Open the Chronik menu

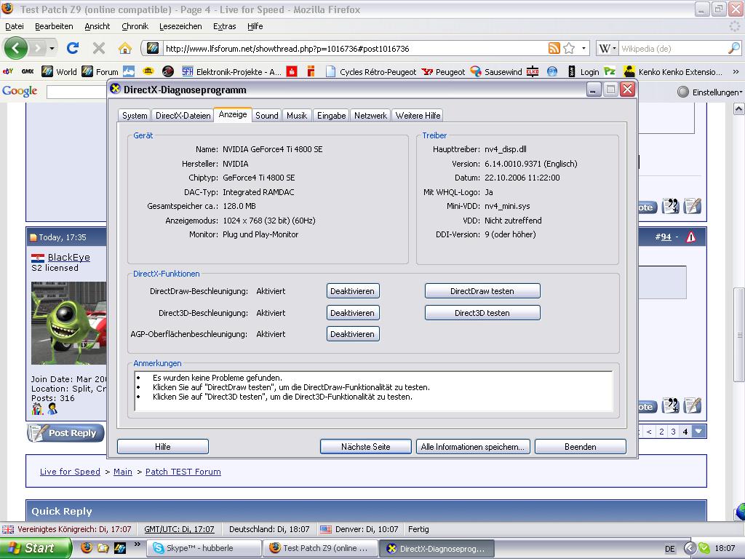coord(135,26)
